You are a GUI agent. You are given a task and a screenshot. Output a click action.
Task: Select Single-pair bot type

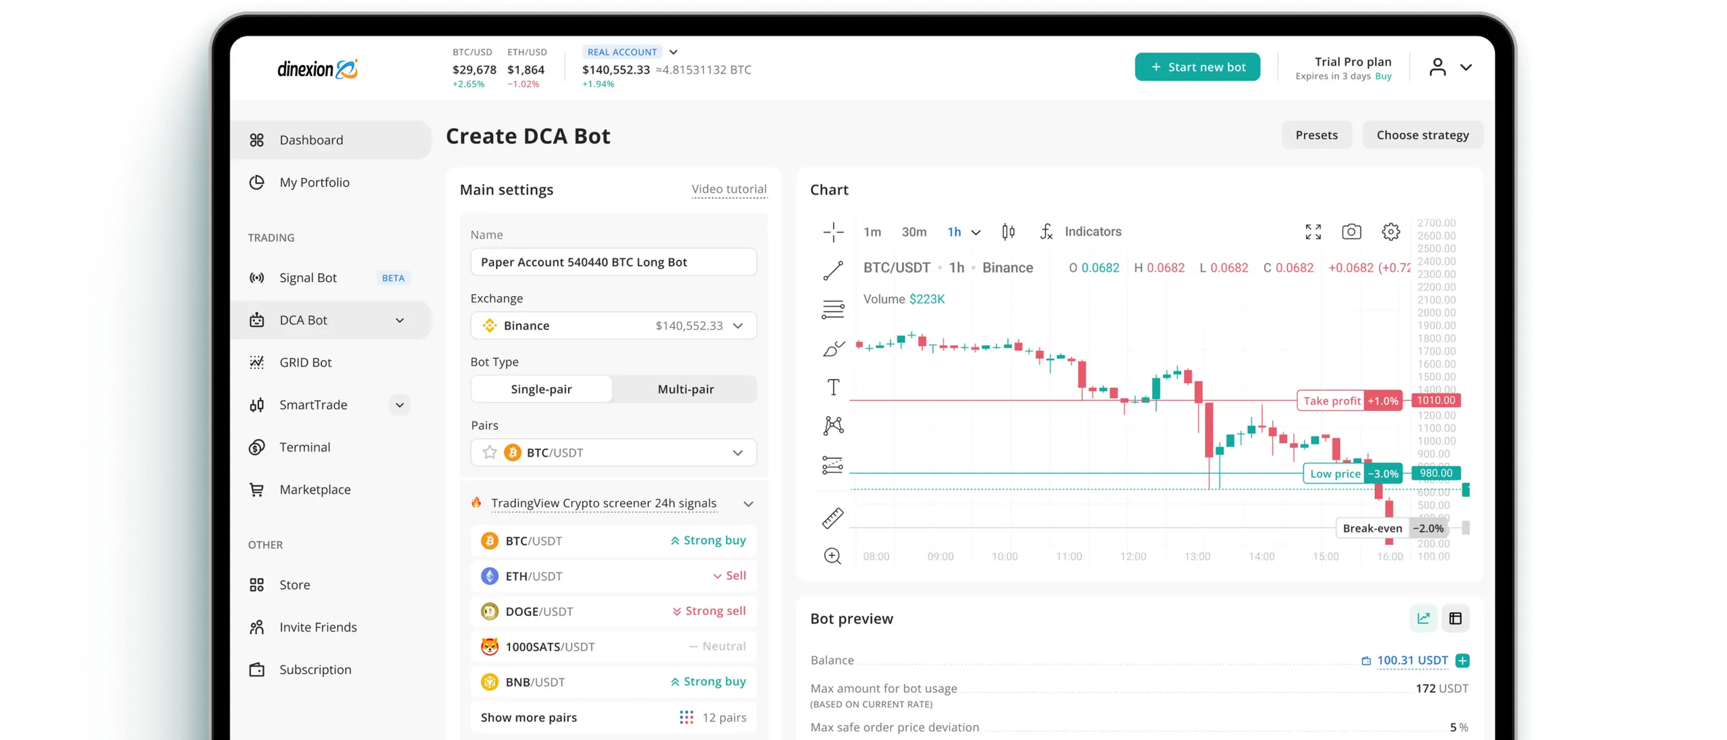point(541,389)
